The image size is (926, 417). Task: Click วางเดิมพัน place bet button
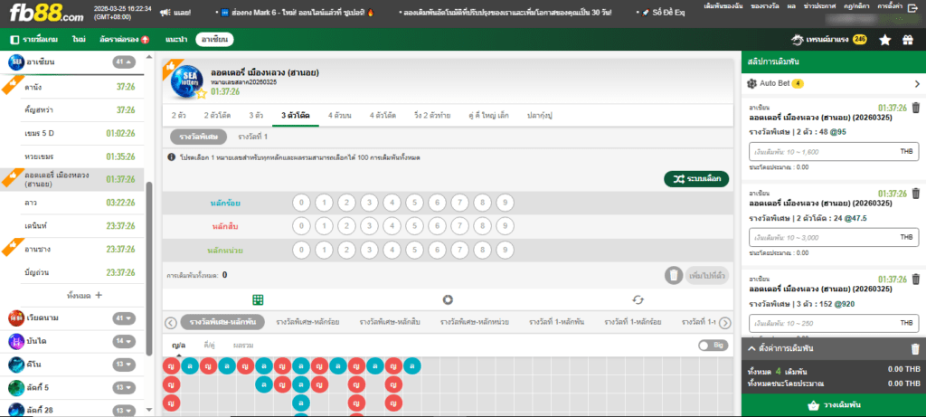tap(833, 406)
